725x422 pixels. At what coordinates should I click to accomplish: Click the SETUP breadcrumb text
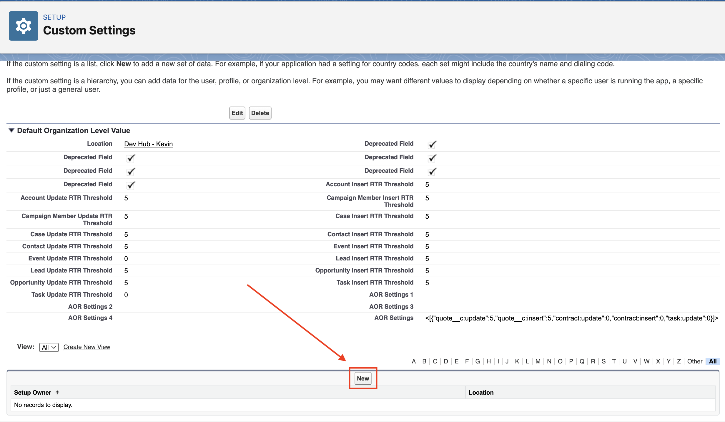[x=54, y=17]
